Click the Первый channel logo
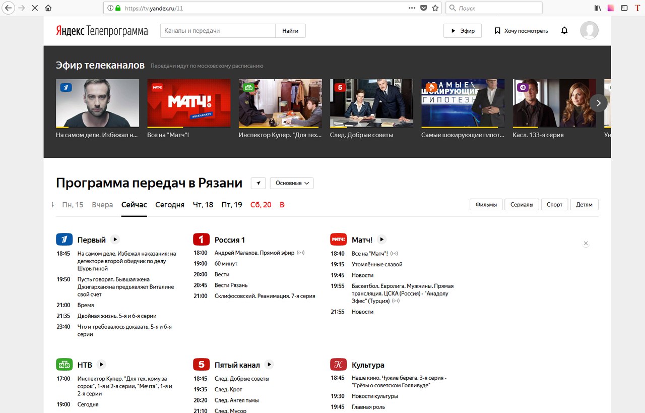 click(64, 240)
